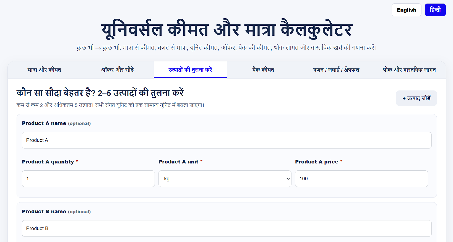Click the Product B name label
The height and width of the screenshot is (242, 453).
click(56, 212)
